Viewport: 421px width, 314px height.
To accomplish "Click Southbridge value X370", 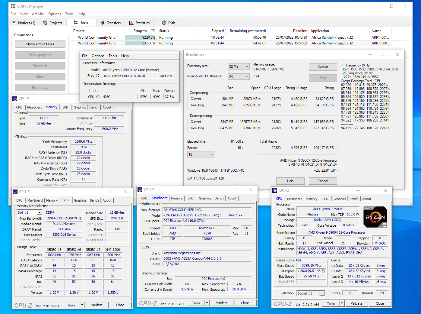I will point(207,233).
